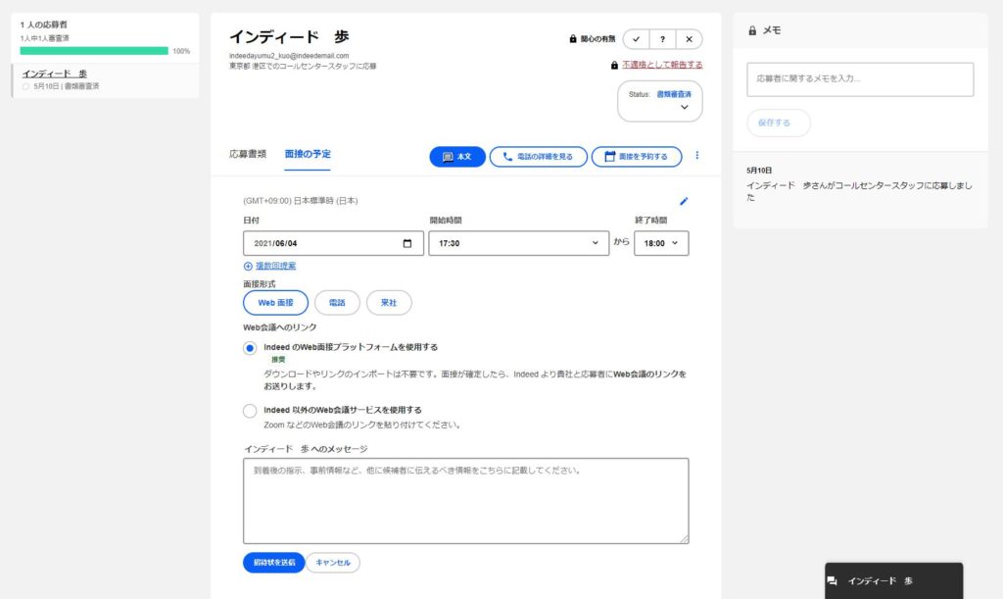Image resolution: width=1003 pixels, height=599 pixels.
Task: Click the applicant memo input field
Action: [859, 78]
